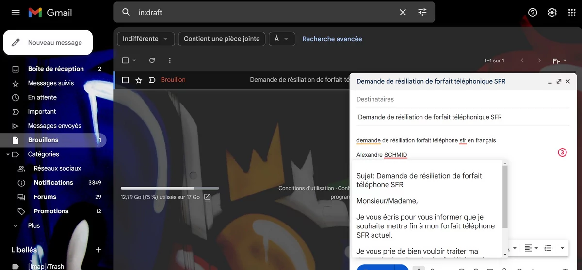This screenshot has height=270, width=582.
Task: Create a new label with plus icon
Action: coord(98,250)
